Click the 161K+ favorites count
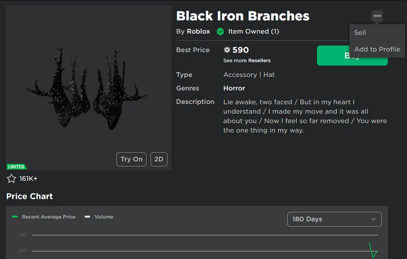407x259 pixels. pyautogui.click(x=28, y=179)
